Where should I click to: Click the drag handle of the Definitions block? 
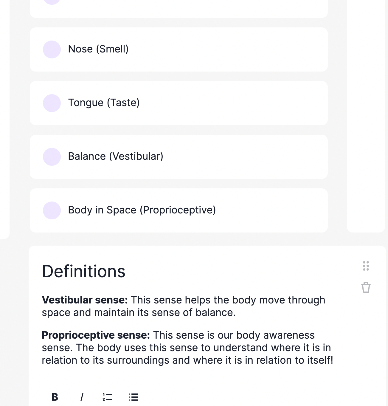pyautogui.click(x=366, y=266)
